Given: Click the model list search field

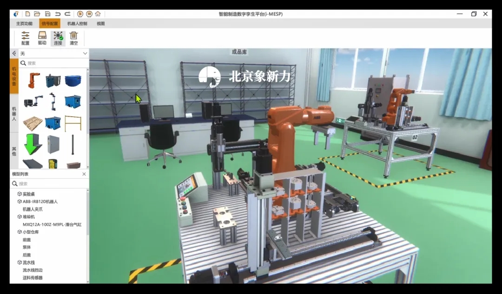Looking at the screenshot, I should (x=51, y=184).
